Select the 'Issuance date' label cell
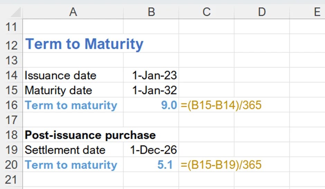Image resolution: width=325 pixels, height=189 pixels. (x=61, y=75)
